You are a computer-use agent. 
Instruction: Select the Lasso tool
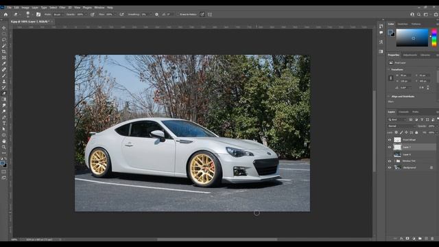tap(4, 40)
